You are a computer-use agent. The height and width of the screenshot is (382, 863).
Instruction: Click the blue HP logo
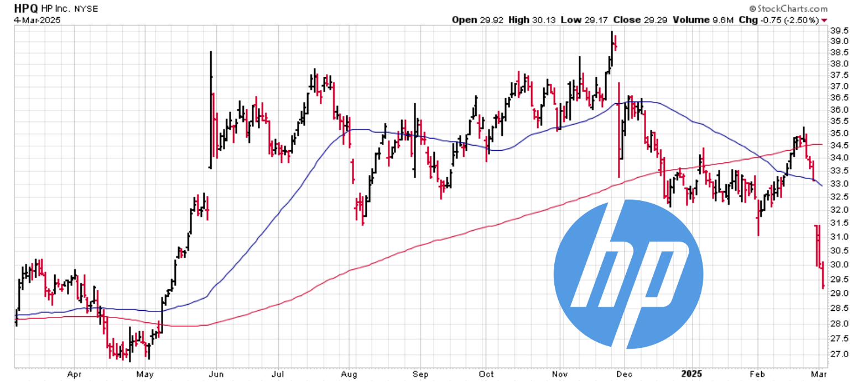628,274
